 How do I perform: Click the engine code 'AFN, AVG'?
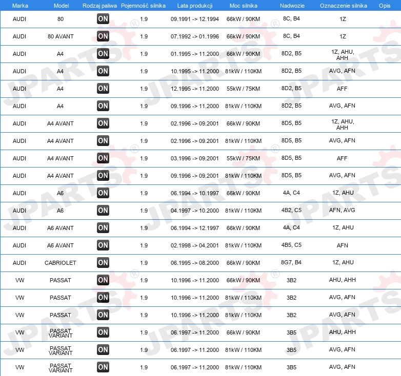(342, 210)
